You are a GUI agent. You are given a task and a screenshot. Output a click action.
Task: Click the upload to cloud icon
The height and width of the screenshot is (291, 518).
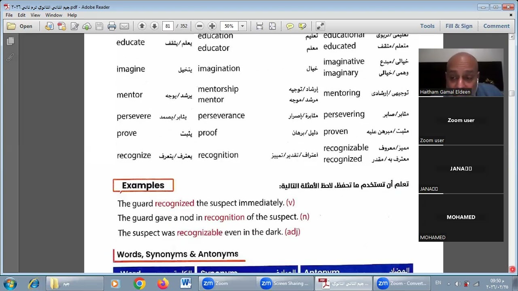[x=87, y=26]
